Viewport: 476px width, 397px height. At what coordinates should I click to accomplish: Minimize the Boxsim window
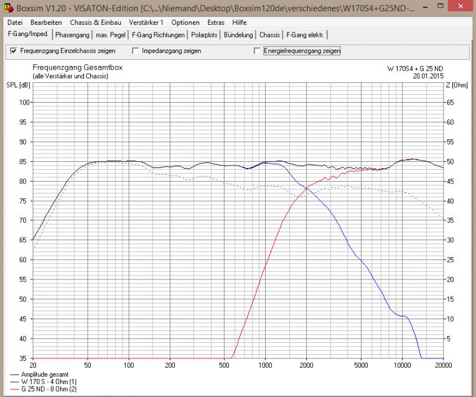426,7
